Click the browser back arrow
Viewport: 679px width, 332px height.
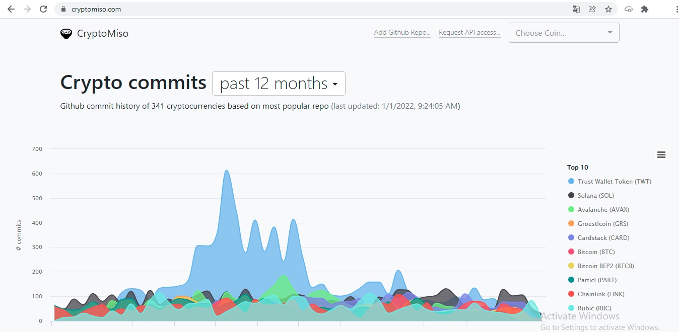(11, 9)
